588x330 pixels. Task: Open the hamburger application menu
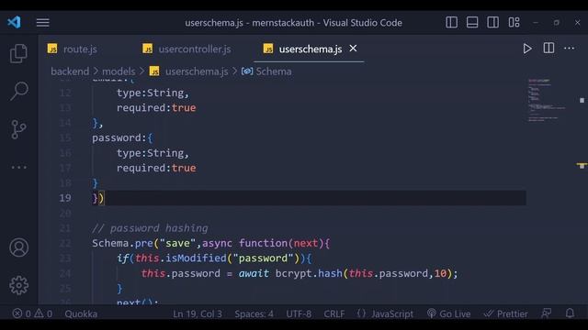click(43, 22)
